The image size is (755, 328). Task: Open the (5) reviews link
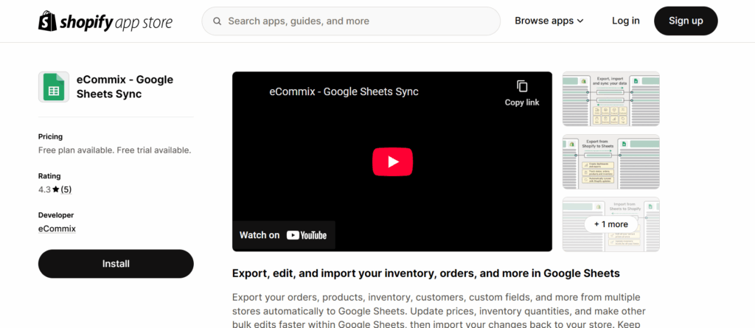pyautogui.click(x=66, y=189)
